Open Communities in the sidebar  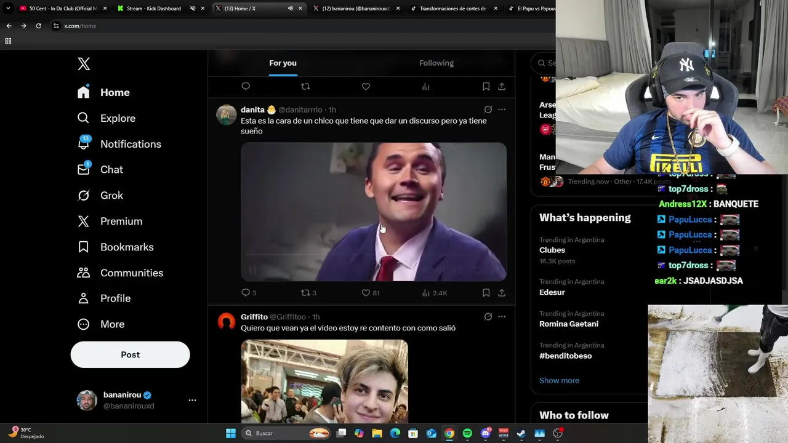[120, 273]
